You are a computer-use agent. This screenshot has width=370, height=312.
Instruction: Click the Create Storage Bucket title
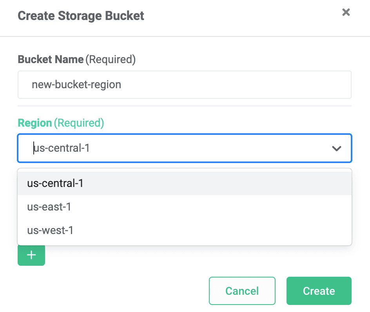(x=81, y=16)
